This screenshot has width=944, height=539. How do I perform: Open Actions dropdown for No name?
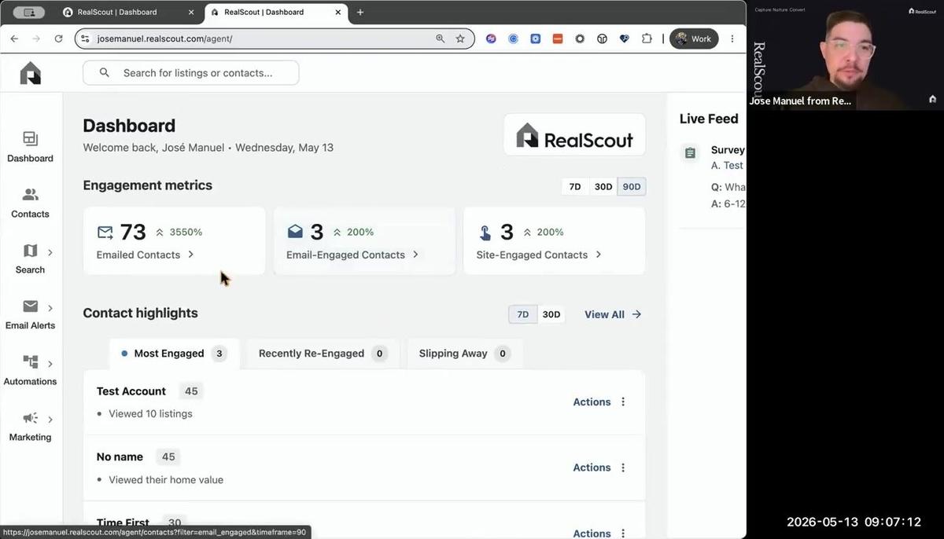point(592,467)
